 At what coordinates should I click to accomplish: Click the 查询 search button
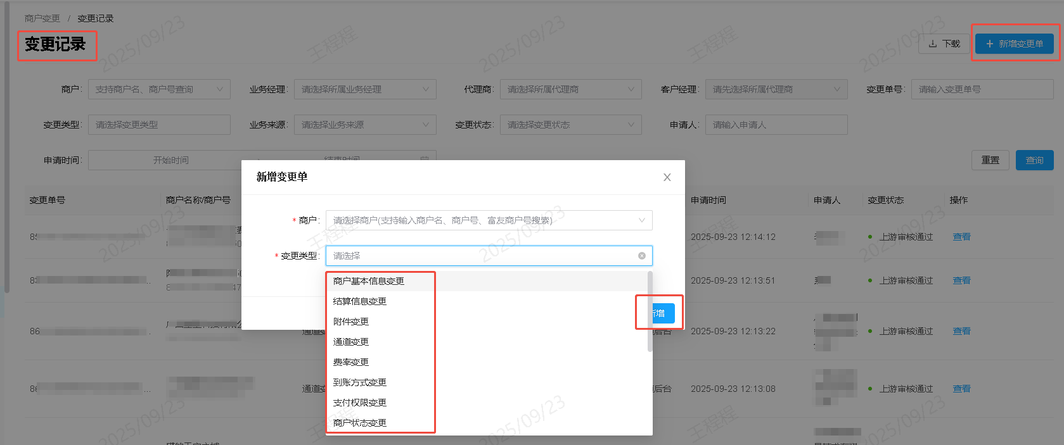click(x=1034, y=160)
